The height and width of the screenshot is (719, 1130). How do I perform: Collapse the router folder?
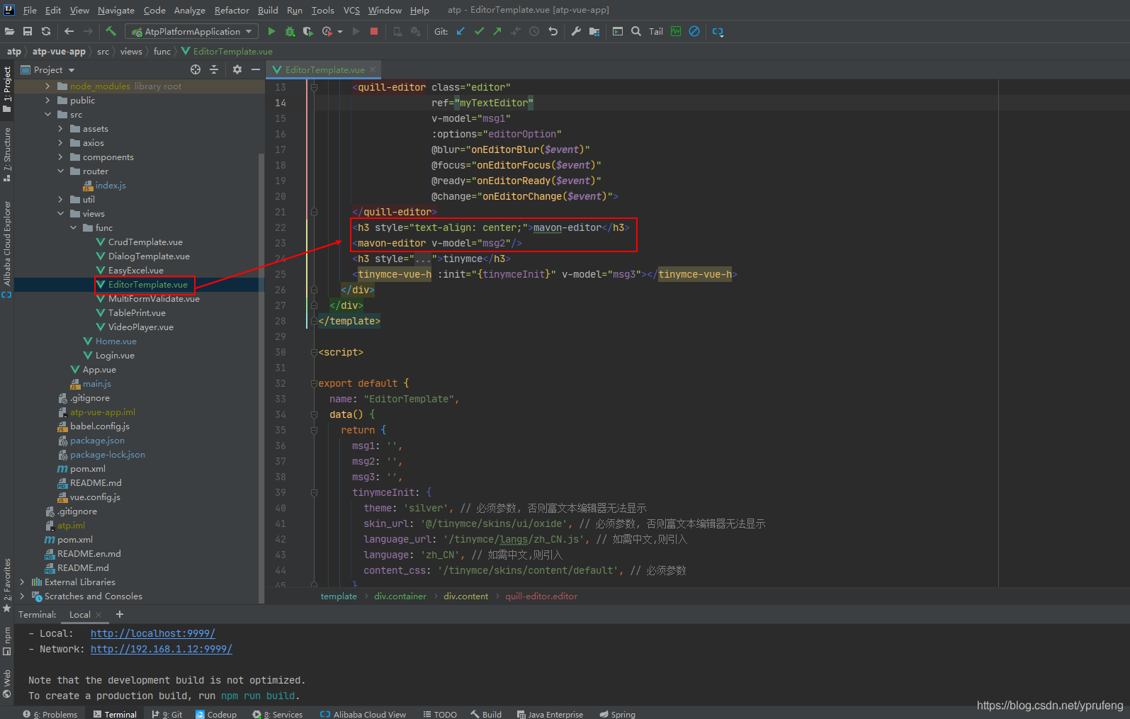tap(60, 171)
